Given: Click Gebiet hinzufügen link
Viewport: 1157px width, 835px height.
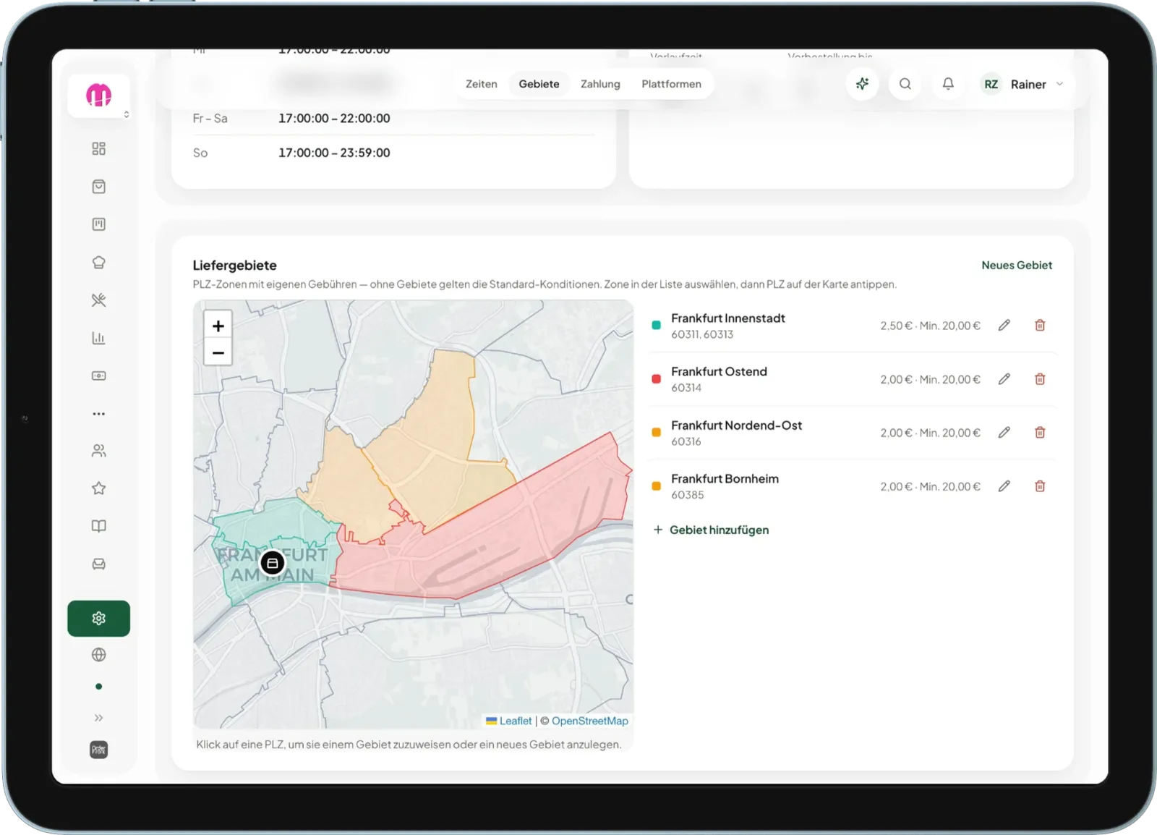Looking at the screenshot, I should [x=712, y=530].
